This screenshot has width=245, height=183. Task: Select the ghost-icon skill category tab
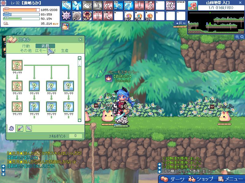[x=11, y=128]
